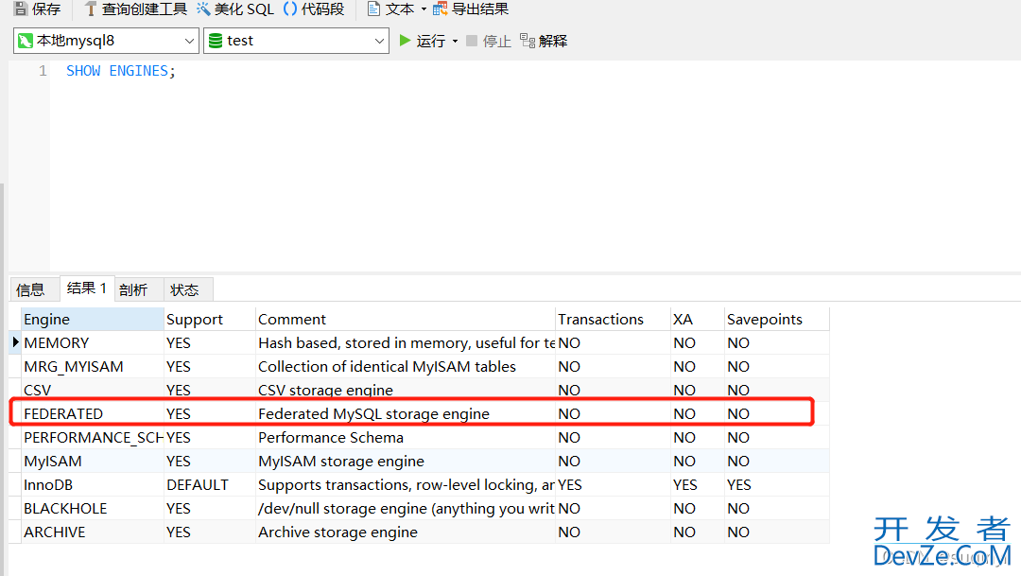Screen dimensions: 1021x576
Task: Click the Beautify SQL (美化 SQL) button
Action: coord(235,9)
